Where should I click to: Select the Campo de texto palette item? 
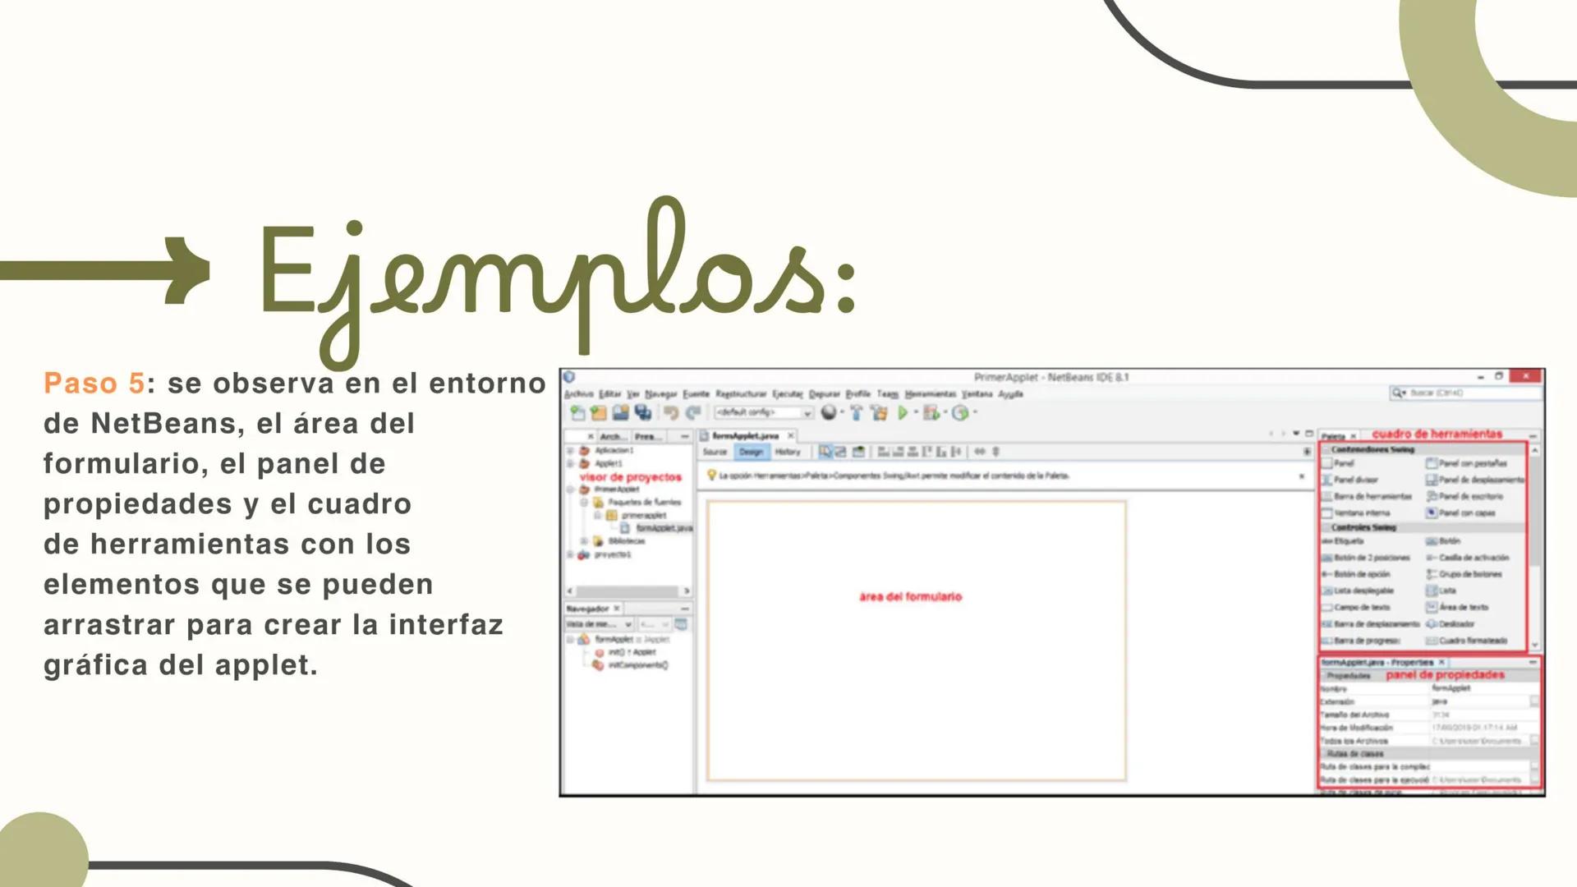[1362, 607]
